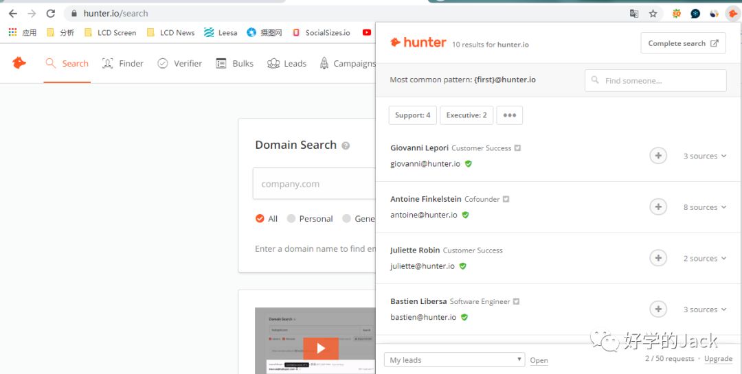Click the Google Translate icon in address bar
This screenshot has height=374, width=742.
click(x=634, y=13)
